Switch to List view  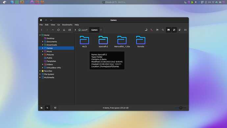[180, 30]
